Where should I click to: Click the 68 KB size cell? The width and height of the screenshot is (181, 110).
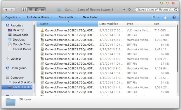click(x=165, y=73)
